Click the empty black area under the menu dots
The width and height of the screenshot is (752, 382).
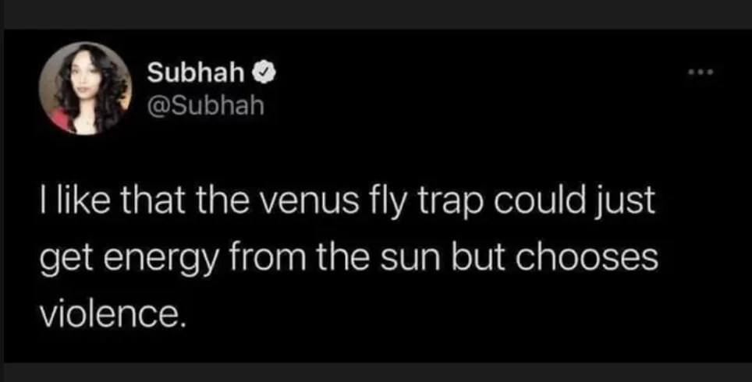click(x=701, y=134)
